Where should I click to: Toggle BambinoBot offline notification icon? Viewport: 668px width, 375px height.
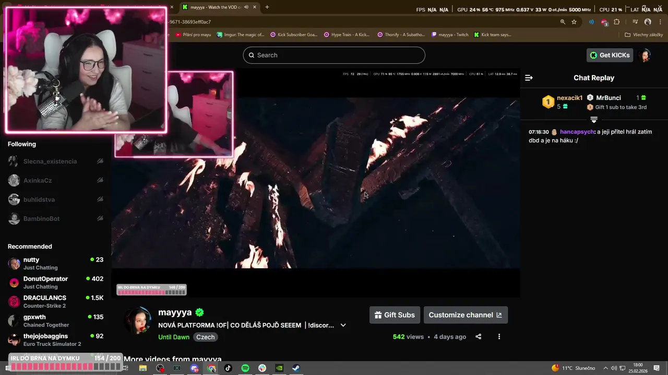point(100,219)
